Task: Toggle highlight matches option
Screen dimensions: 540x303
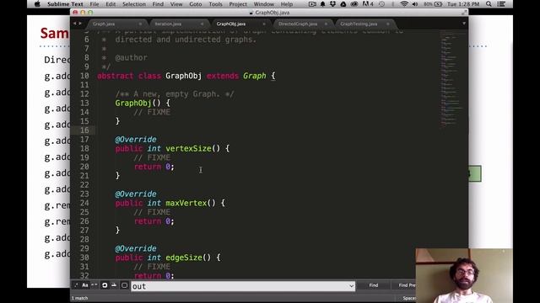Action: 124,285
